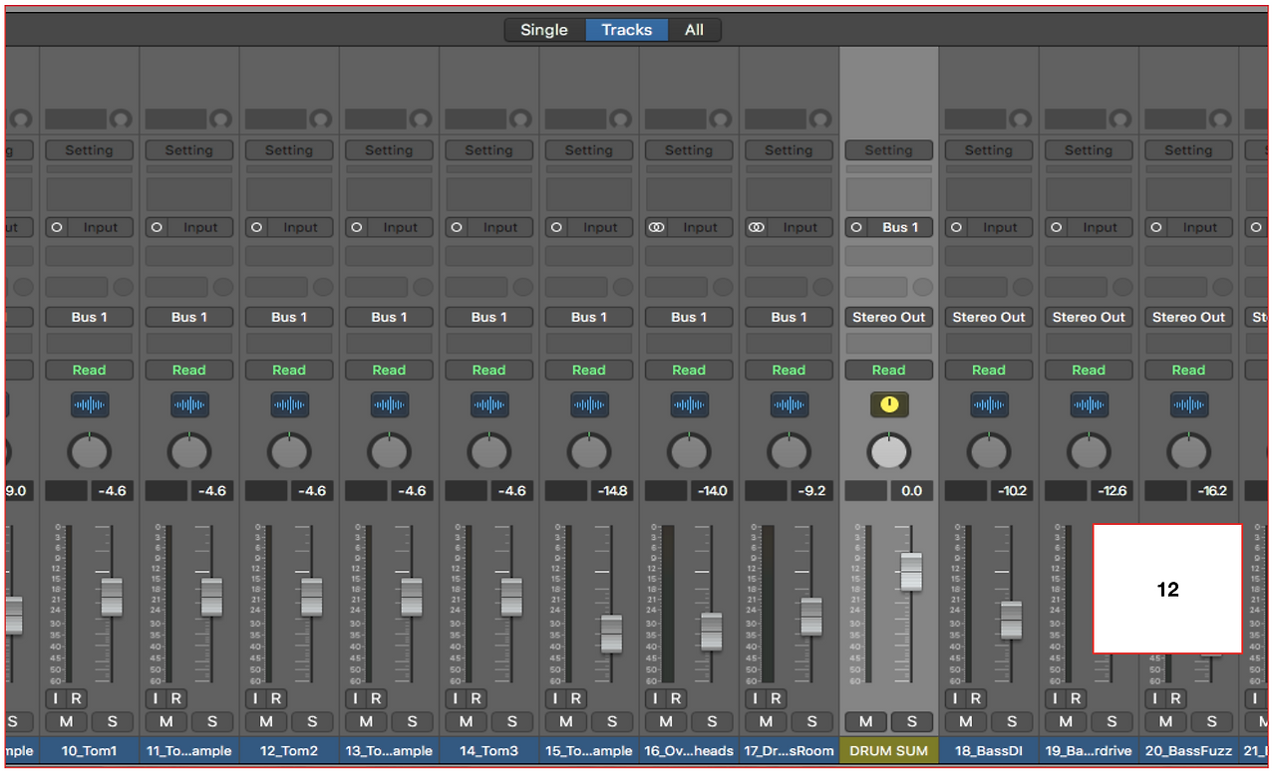Select the DRUM SUM track name label

coord(889,751)
